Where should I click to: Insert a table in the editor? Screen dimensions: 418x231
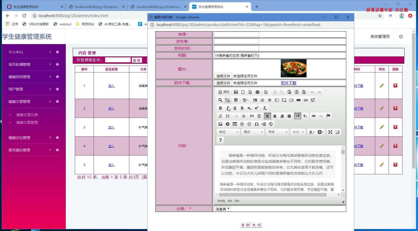pos(235,124)
